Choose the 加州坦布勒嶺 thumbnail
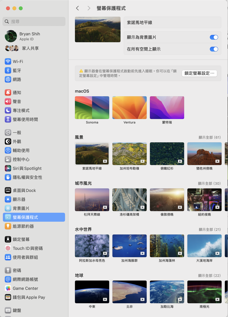The image size is (228, 317). (129, 154)
